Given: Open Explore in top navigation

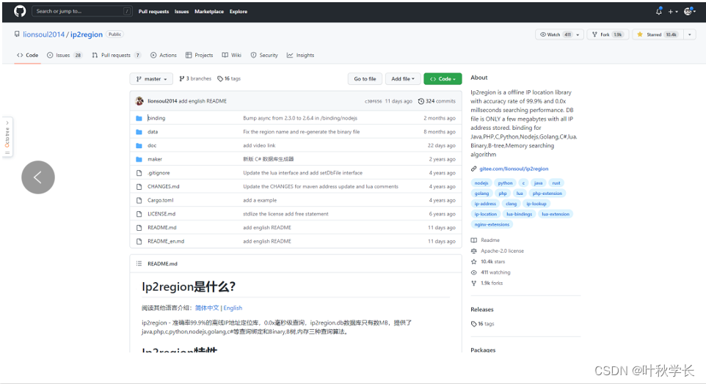Looking at the screenshot, I should click(x=239, y=12).
